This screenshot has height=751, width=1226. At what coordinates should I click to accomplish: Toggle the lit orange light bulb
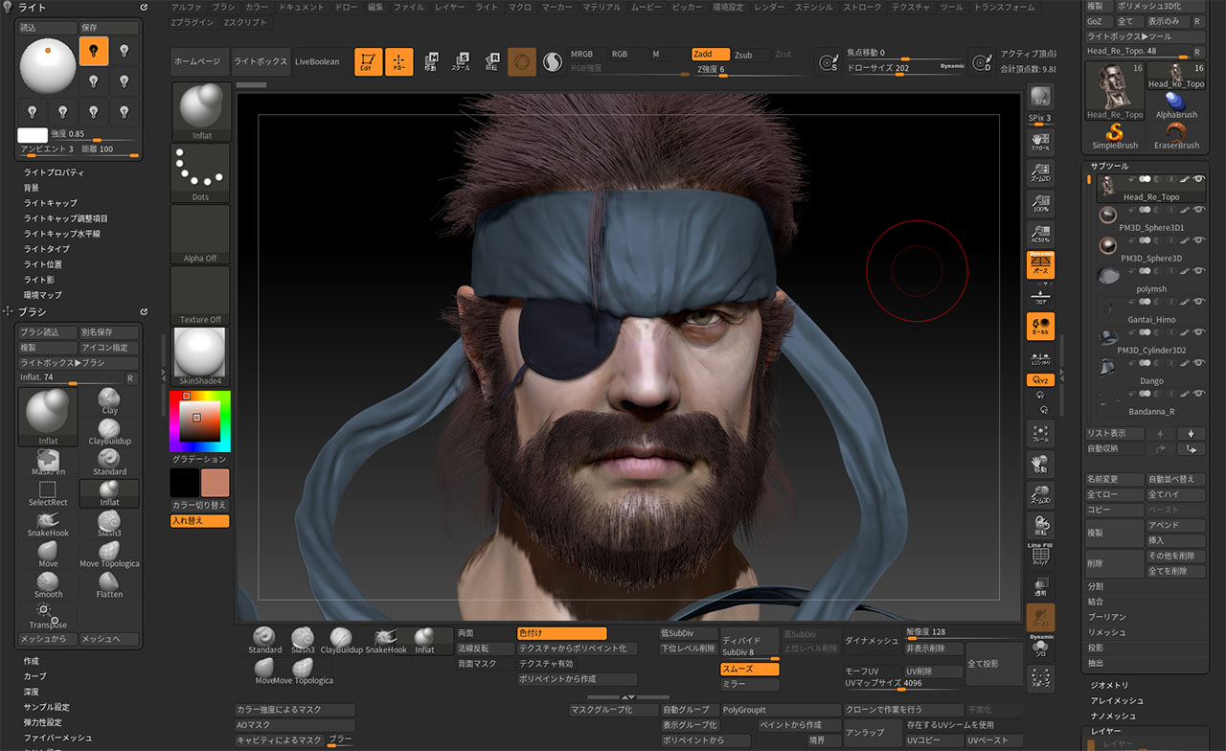(94, 51)
